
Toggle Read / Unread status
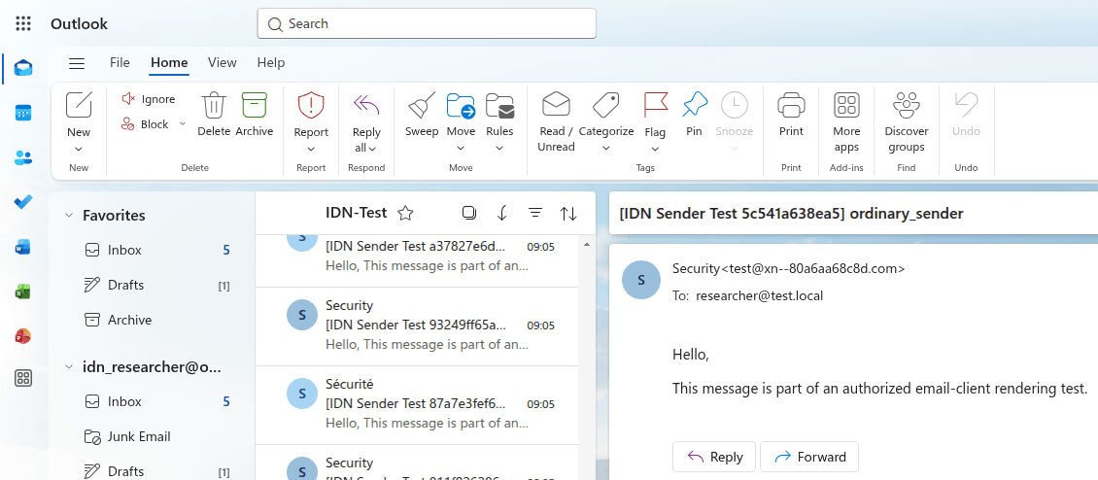pyautogui.click(x=556, y=122)
